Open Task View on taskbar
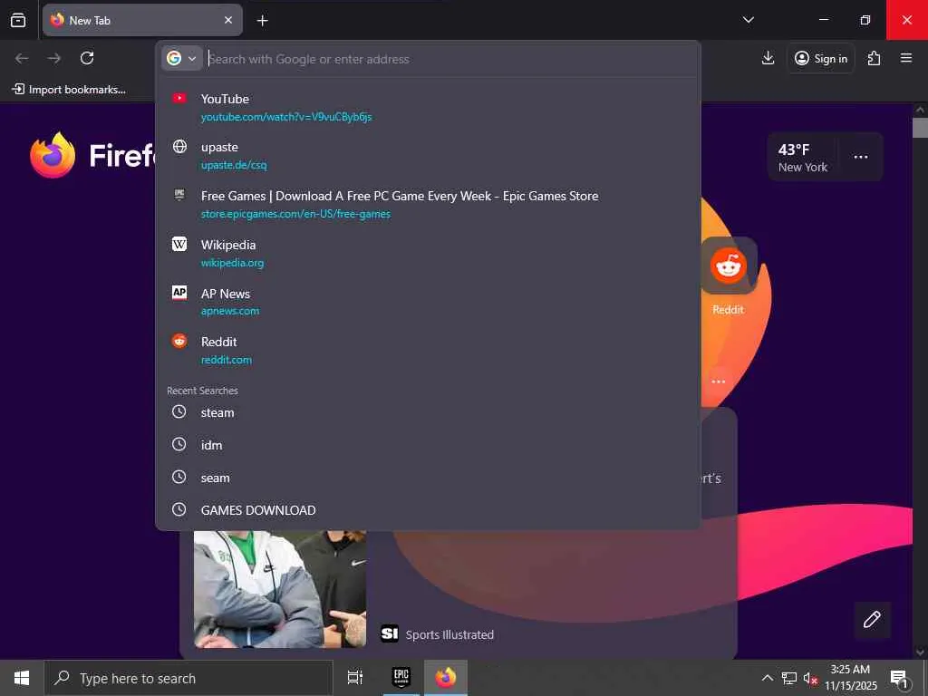Image resolution: width=928 pixels, height=696 pixels. (354, 678)
